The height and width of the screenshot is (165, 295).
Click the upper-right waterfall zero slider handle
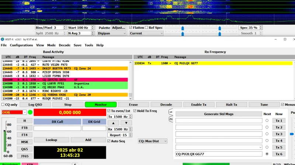(x=219, y=28)
